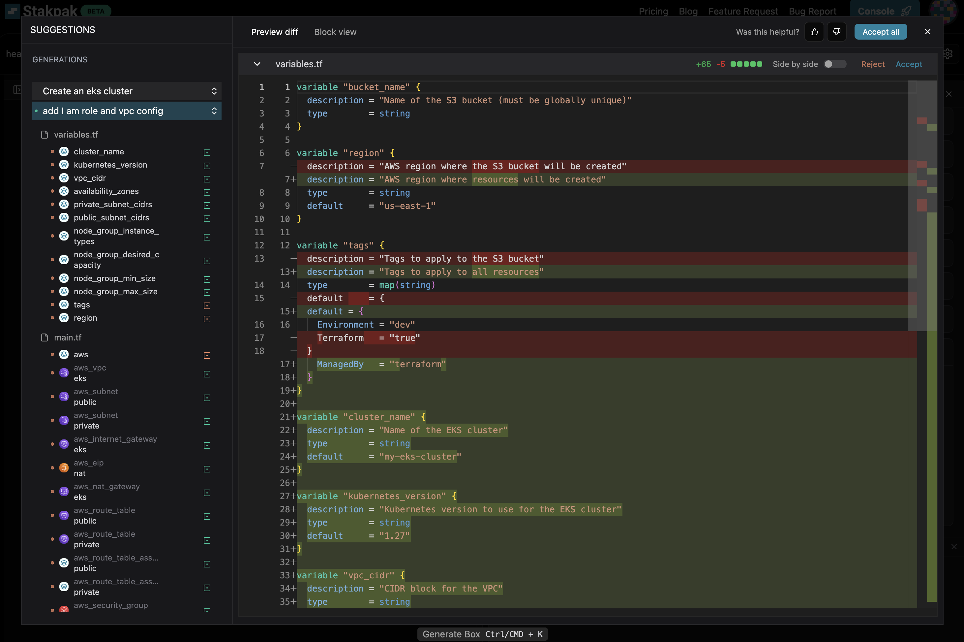Switch to the Block view tab

pyautogui.click(x=335, y=32)
